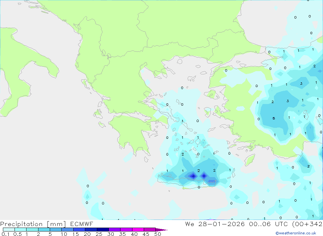This screenshot has height=236, width=323.
Task: Pick the 45–50 mm legend swatch
Action: click(x=150, y=230)
